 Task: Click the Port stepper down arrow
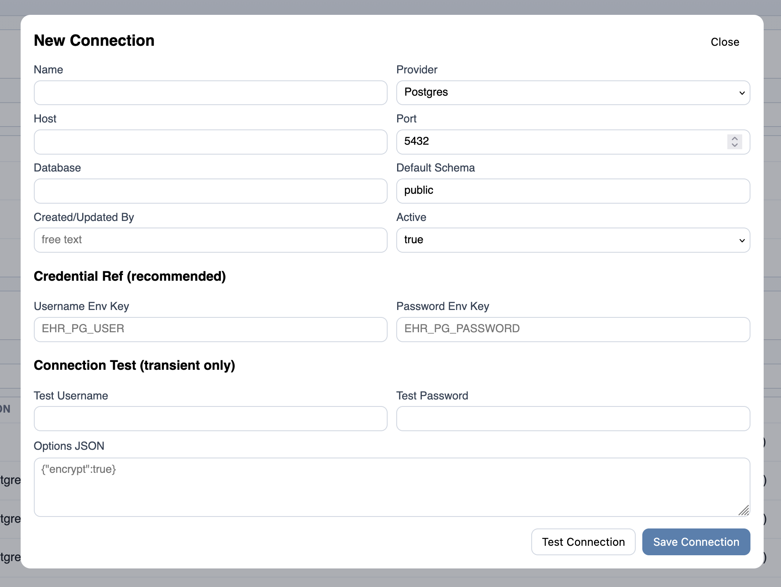[x=734, y=145]
